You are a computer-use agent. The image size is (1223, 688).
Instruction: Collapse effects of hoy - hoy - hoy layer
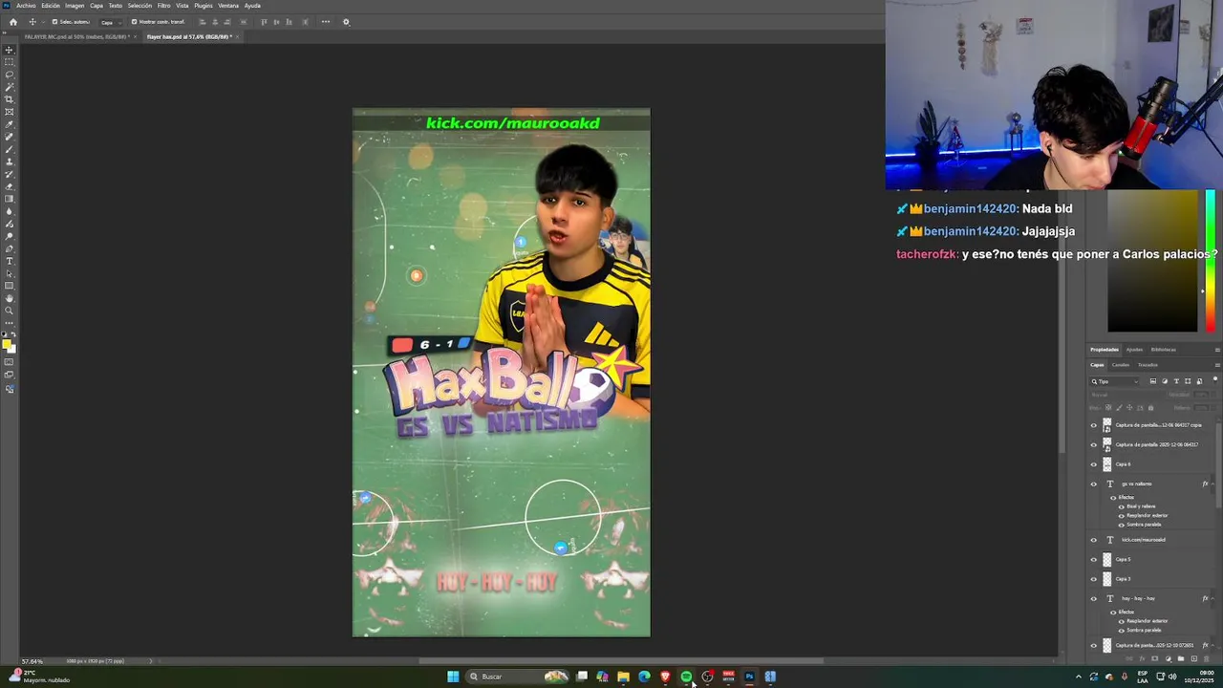1214,598
